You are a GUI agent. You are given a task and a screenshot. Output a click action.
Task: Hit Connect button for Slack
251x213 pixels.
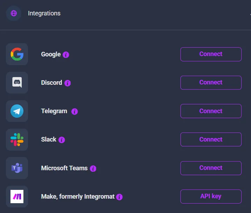click(211, 139)
